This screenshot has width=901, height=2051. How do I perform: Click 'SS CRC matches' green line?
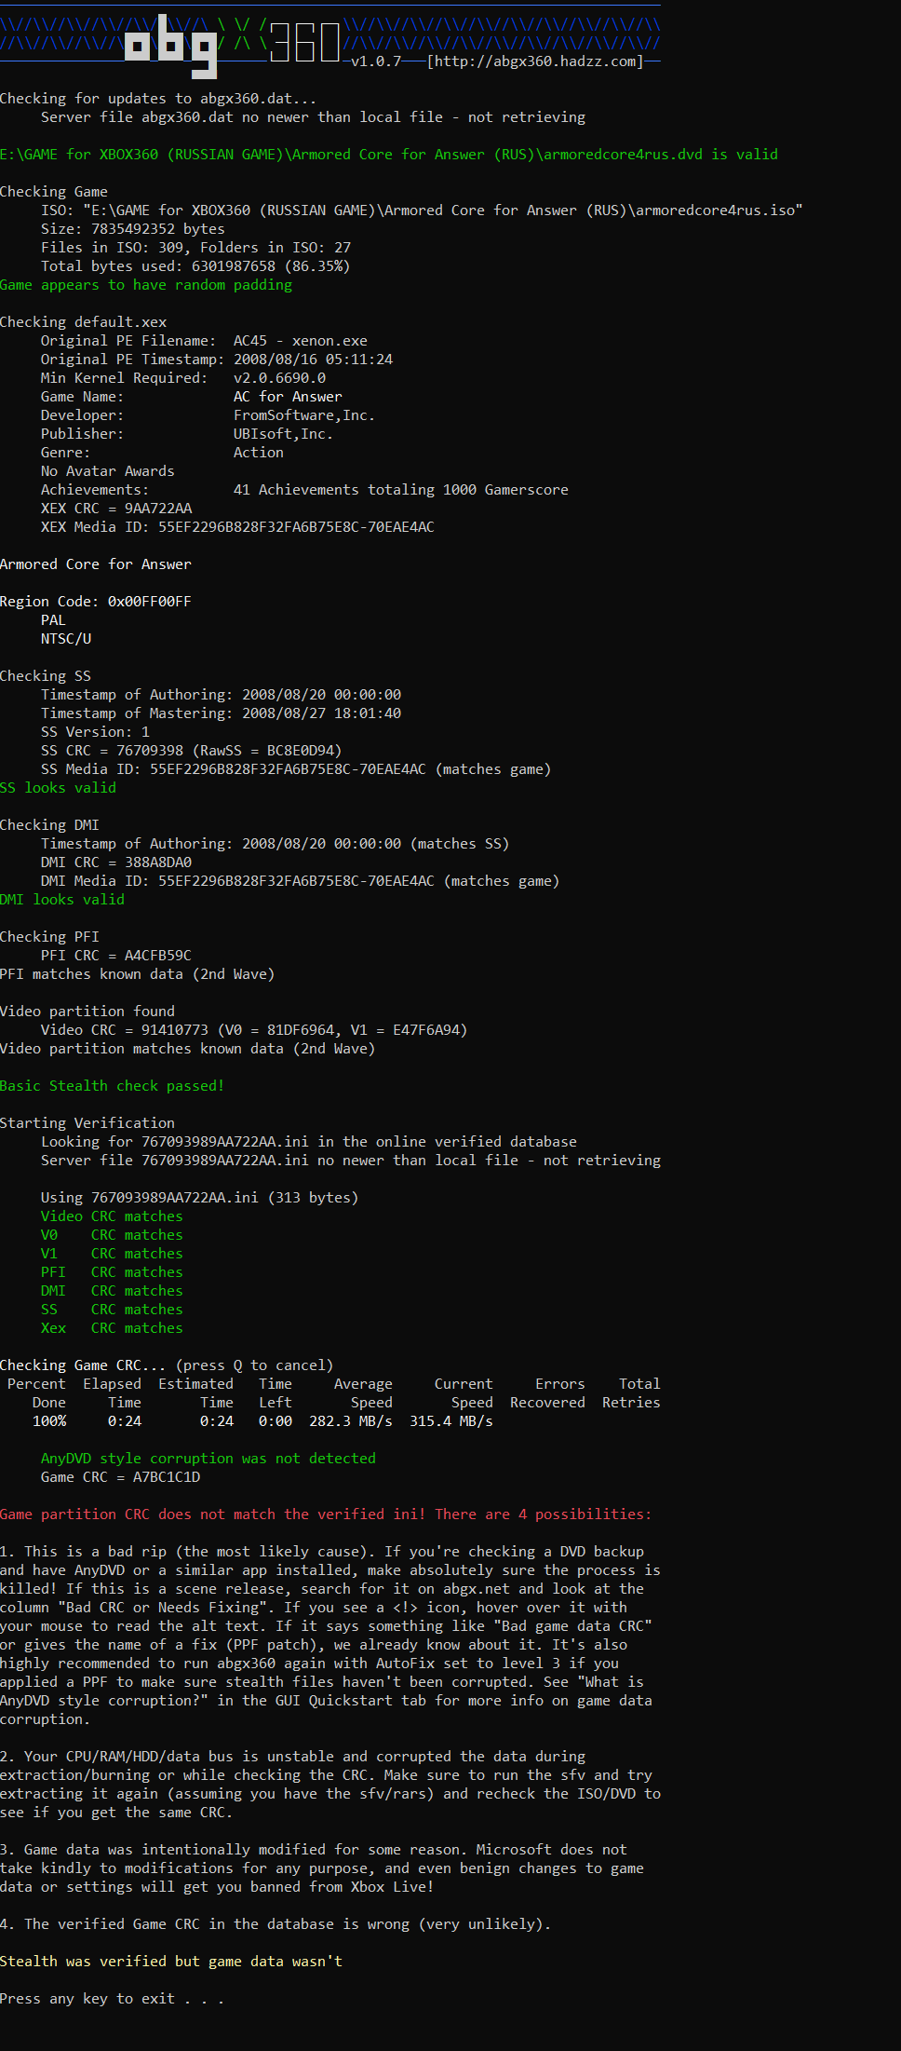coord(112,1310)
